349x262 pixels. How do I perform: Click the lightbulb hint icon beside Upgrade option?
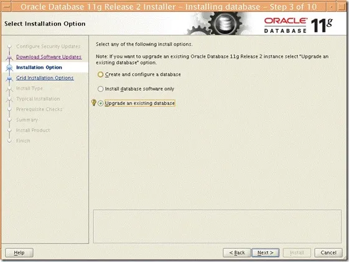(94, 102)
